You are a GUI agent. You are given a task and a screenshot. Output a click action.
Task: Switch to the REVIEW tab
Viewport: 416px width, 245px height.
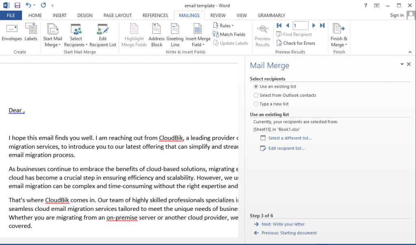(218, 15)
